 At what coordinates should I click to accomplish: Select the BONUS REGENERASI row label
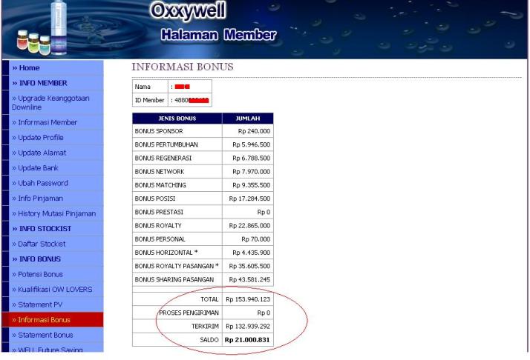(163, 158)
